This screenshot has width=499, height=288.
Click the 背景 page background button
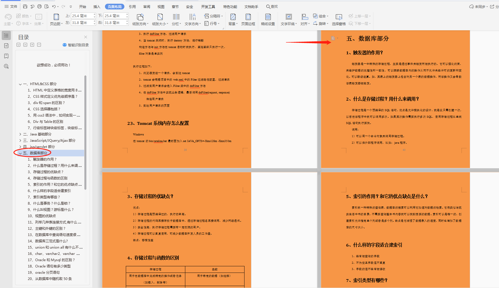click(x=233, y=20)
